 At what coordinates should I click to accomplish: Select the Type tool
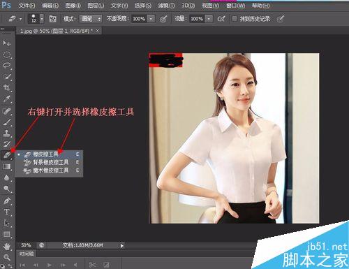point(6,212)
